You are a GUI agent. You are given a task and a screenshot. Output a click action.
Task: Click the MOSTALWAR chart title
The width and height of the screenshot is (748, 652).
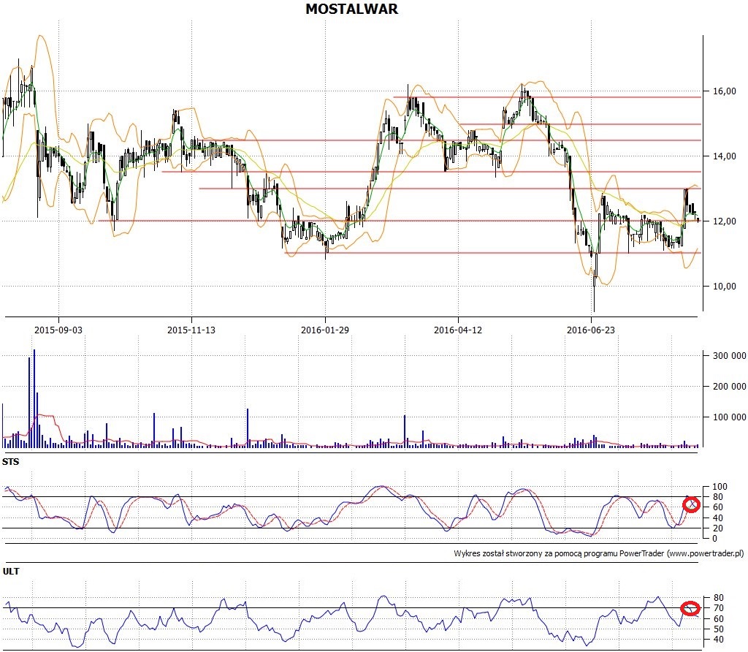pos(351,9)
